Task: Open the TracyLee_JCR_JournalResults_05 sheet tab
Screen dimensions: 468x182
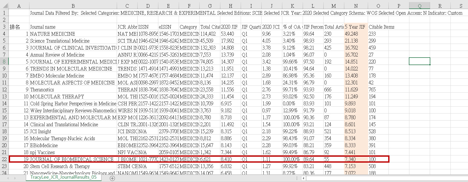Action: [64, 177]
